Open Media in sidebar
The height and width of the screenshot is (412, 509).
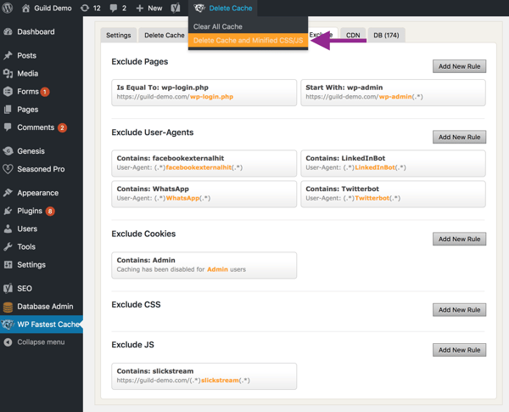tap(28, 74)
